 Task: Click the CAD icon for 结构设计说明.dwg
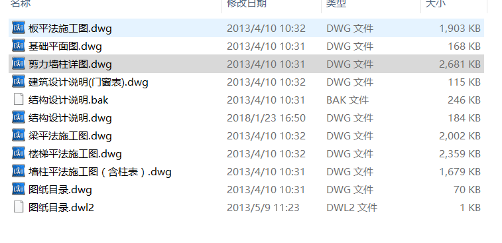tap(19, 117)
